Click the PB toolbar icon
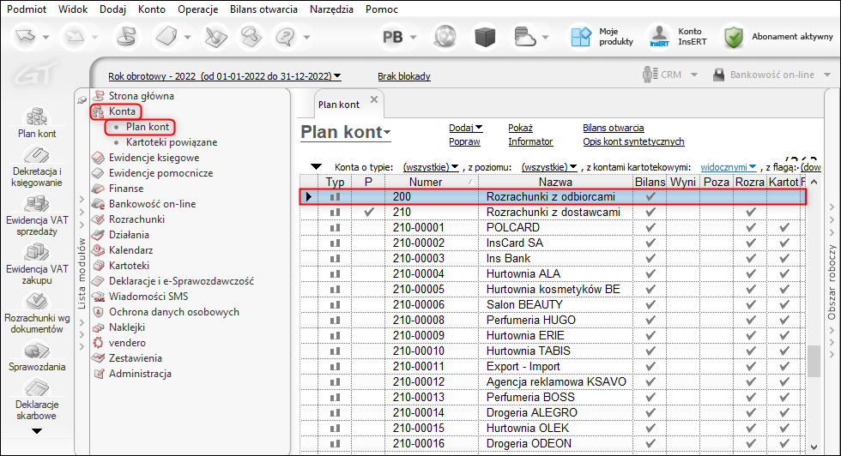The width and height of the screenshot is (841, 456). (x=393, y=37)
